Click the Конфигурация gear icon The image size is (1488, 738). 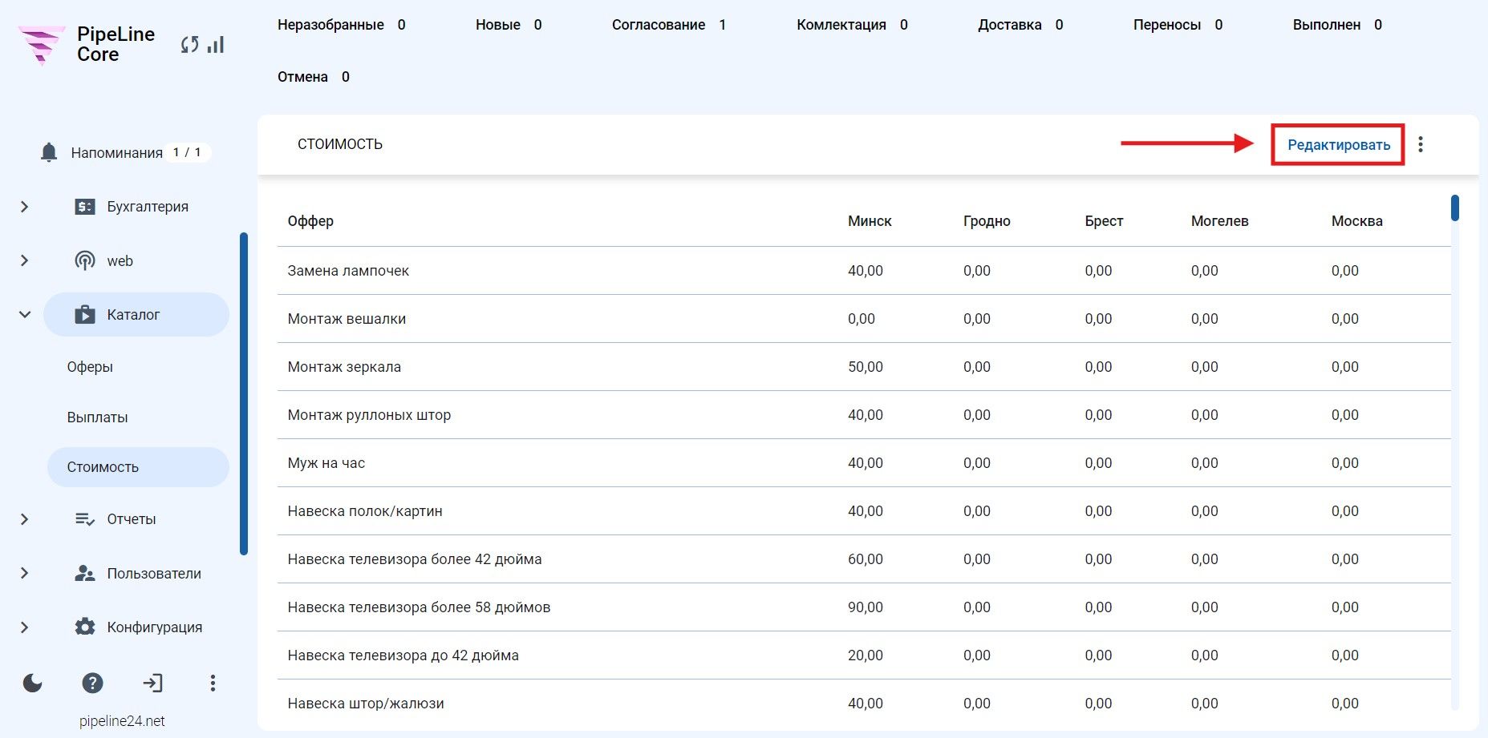[x=85, y=627]
